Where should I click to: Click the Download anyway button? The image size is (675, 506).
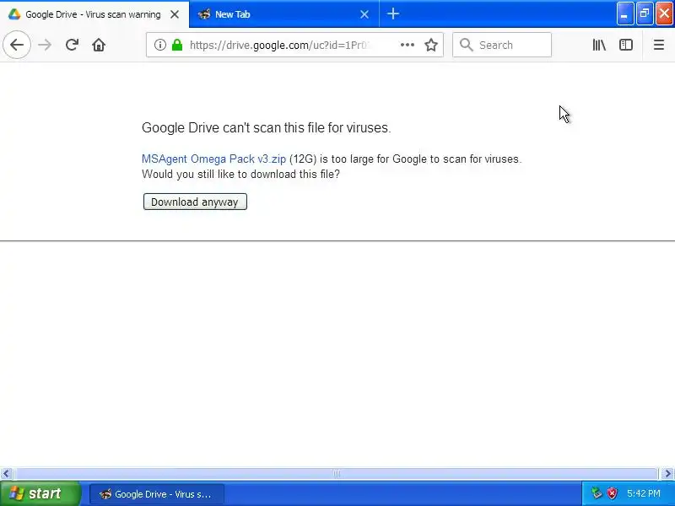[195, 202]
